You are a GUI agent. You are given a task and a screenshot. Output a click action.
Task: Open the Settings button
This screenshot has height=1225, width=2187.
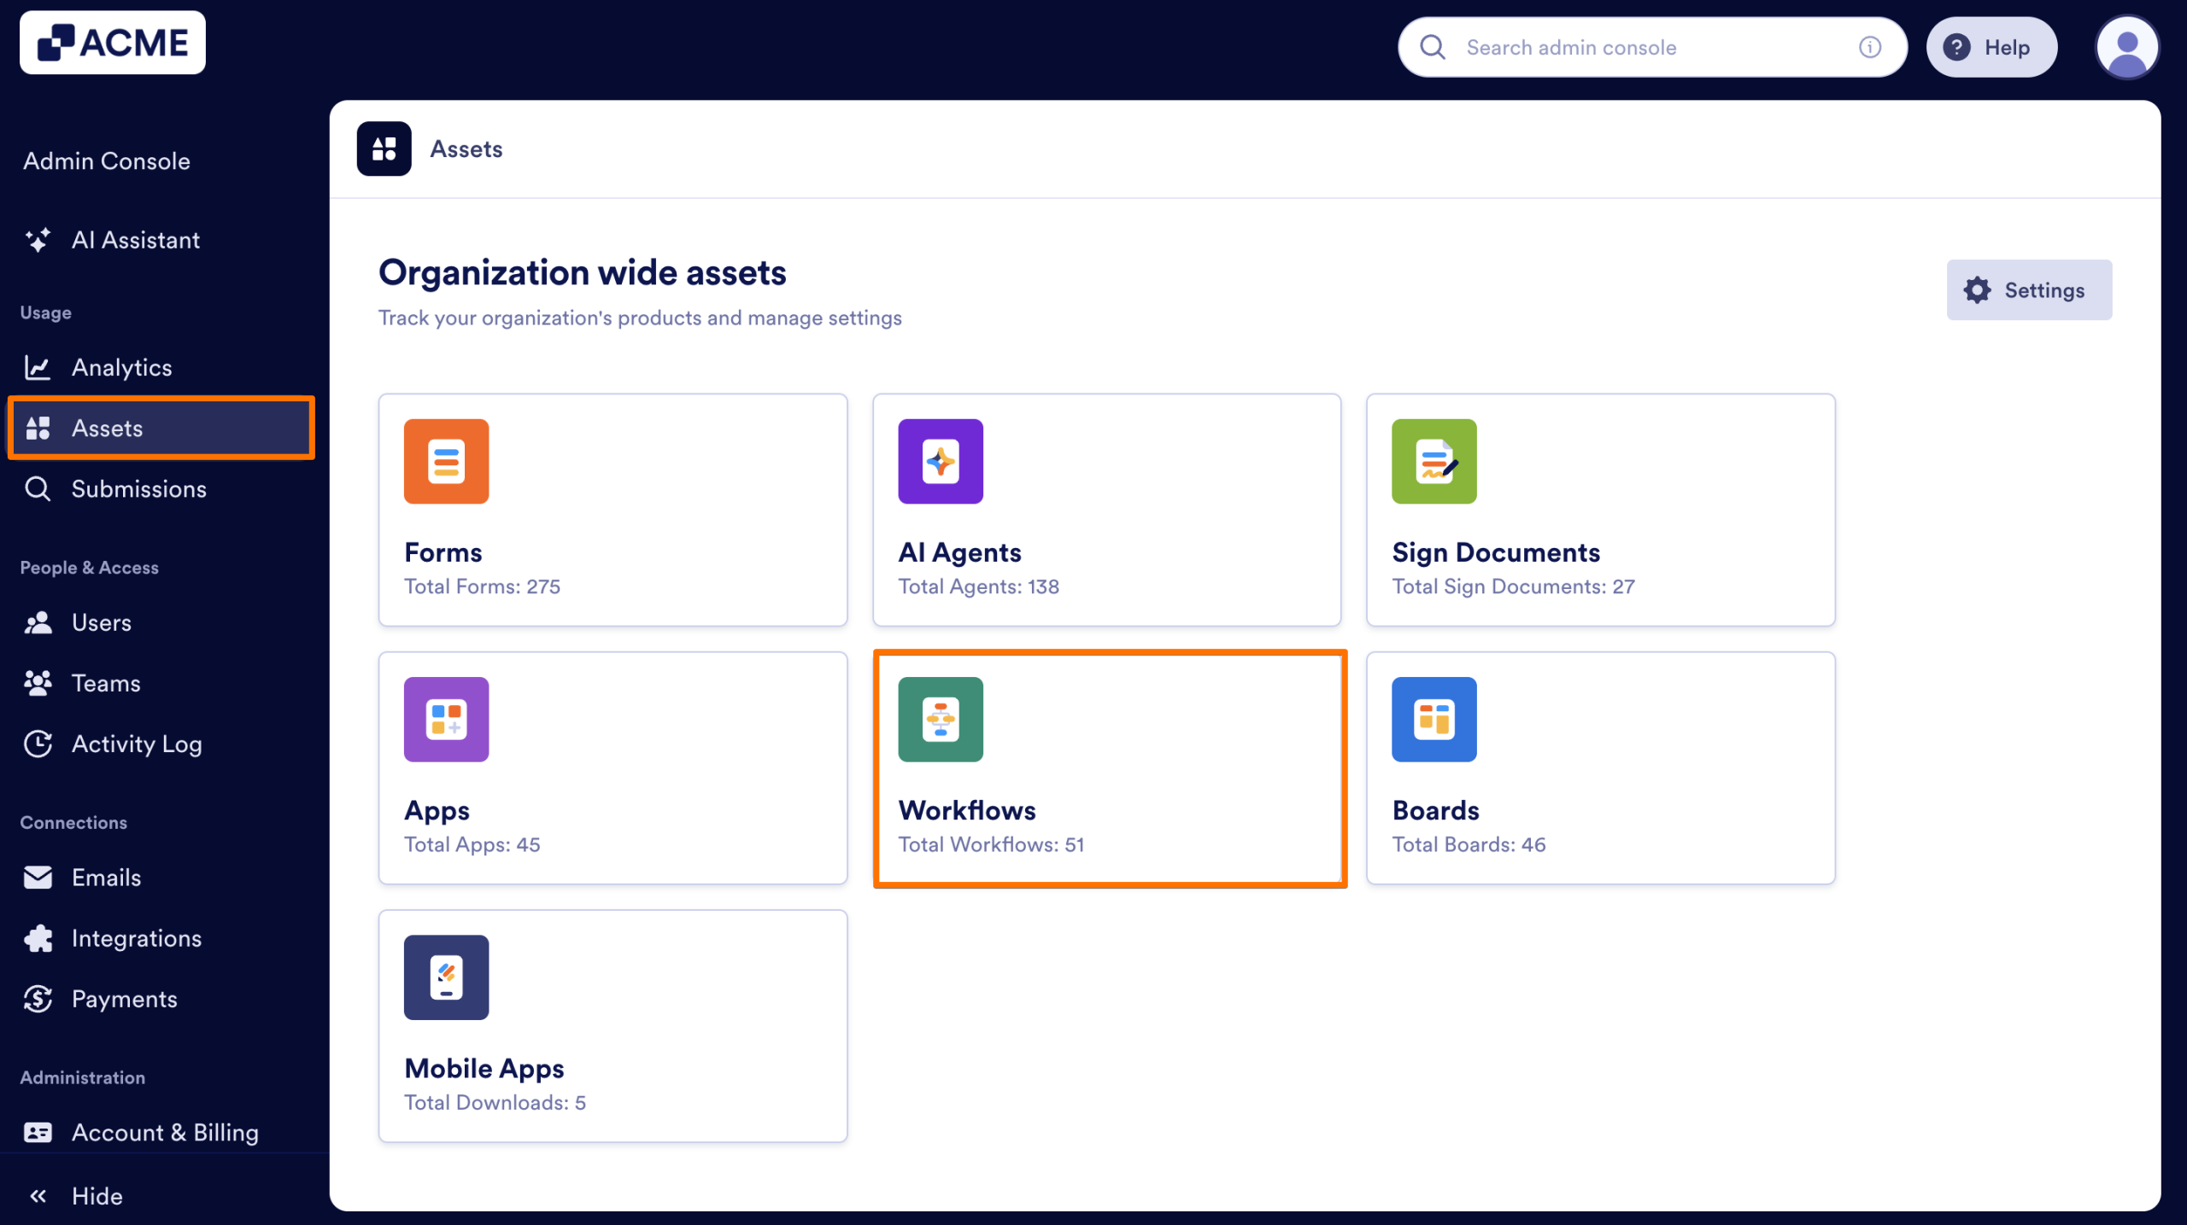pos(2029,289)
